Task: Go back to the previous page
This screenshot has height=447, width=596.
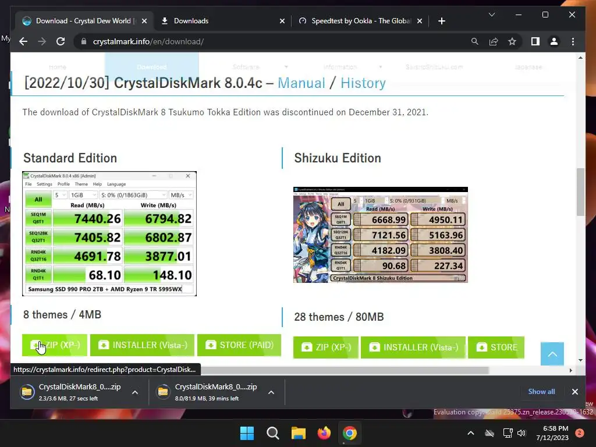Action: point(23,41)
